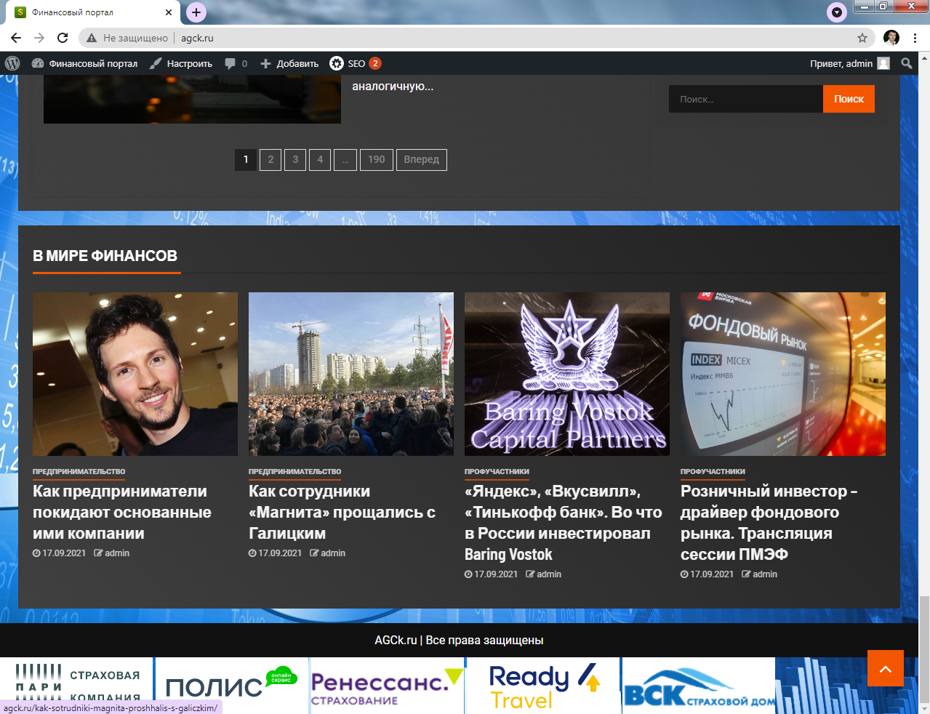
Task: Click the WordPress logo in admin bar
Action: [x=12, y=63]
